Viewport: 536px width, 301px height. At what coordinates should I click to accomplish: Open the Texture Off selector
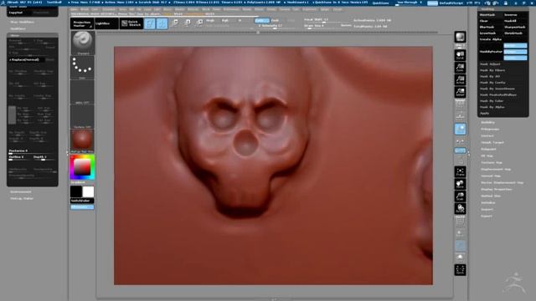82,116
